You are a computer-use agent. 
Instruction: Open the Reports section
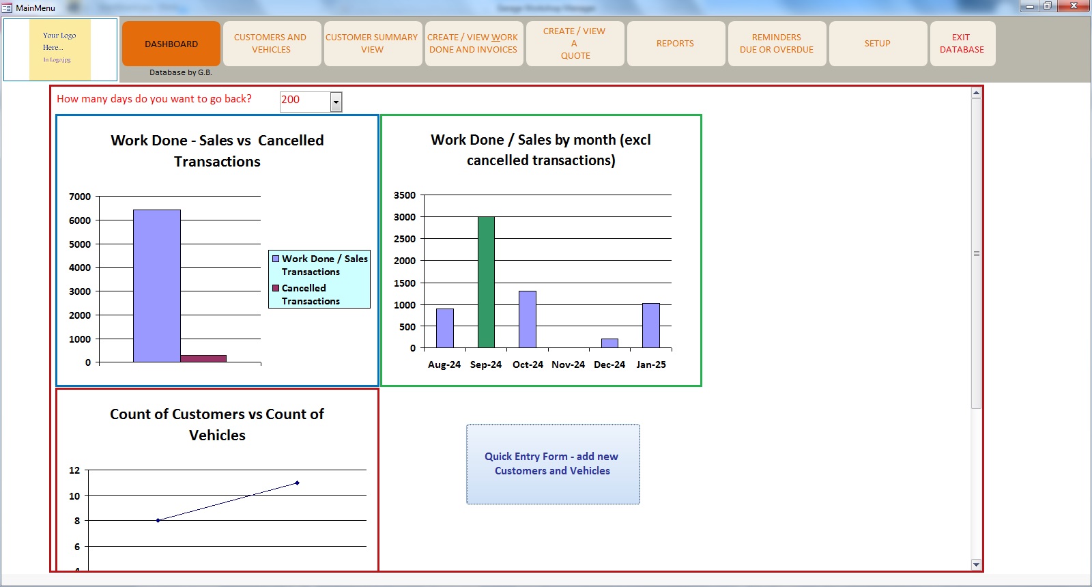(x=675, y=44)
